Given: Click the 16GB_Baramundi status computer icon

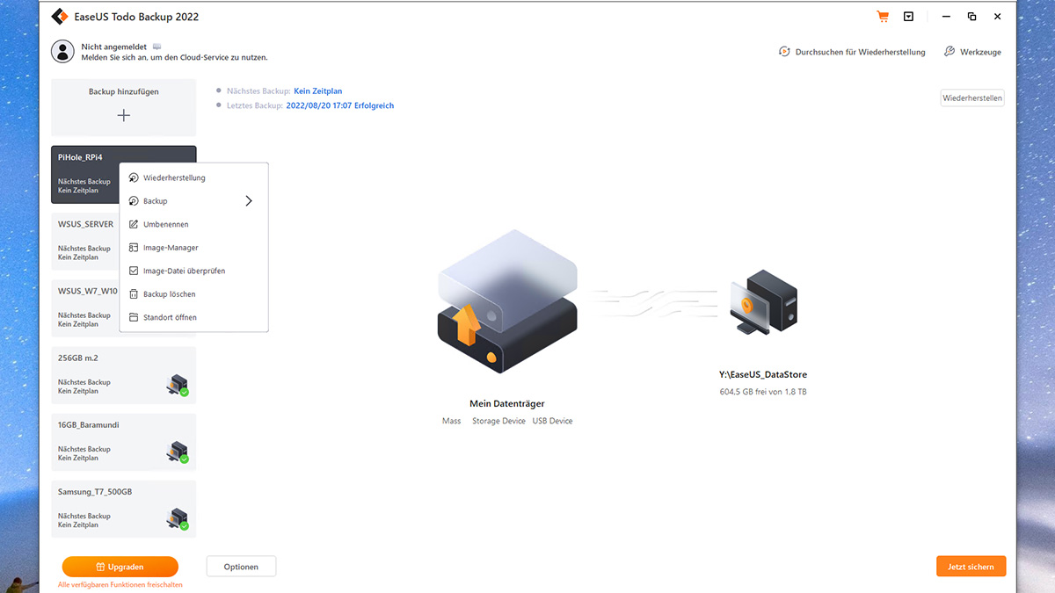Looking at the screenshot, I should pyautogui.click(x=178, y=452).
